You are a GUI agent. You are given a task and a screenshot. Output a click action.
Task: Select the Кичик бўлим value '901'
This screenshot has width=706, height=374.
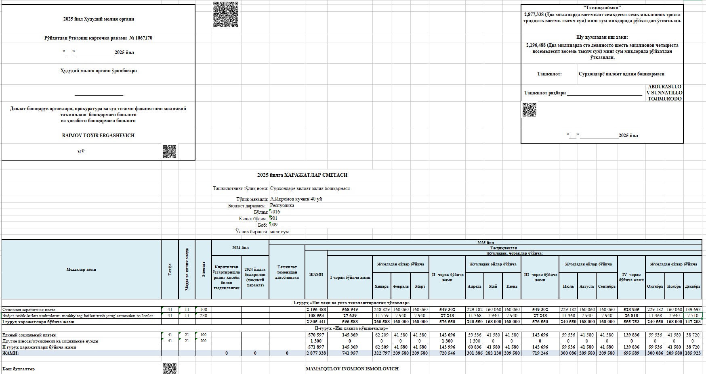[274, 218]
